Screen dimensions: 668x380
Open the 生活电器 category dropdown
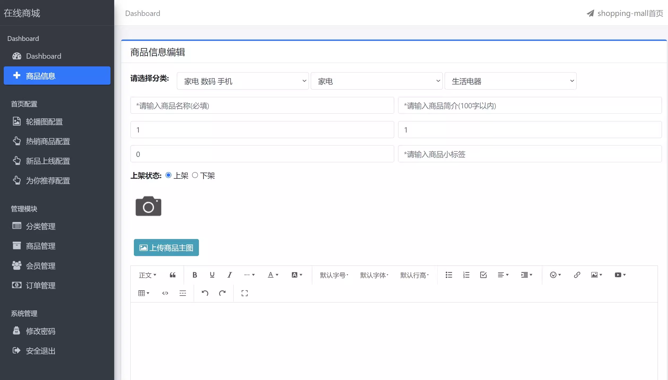click(510, 81)
